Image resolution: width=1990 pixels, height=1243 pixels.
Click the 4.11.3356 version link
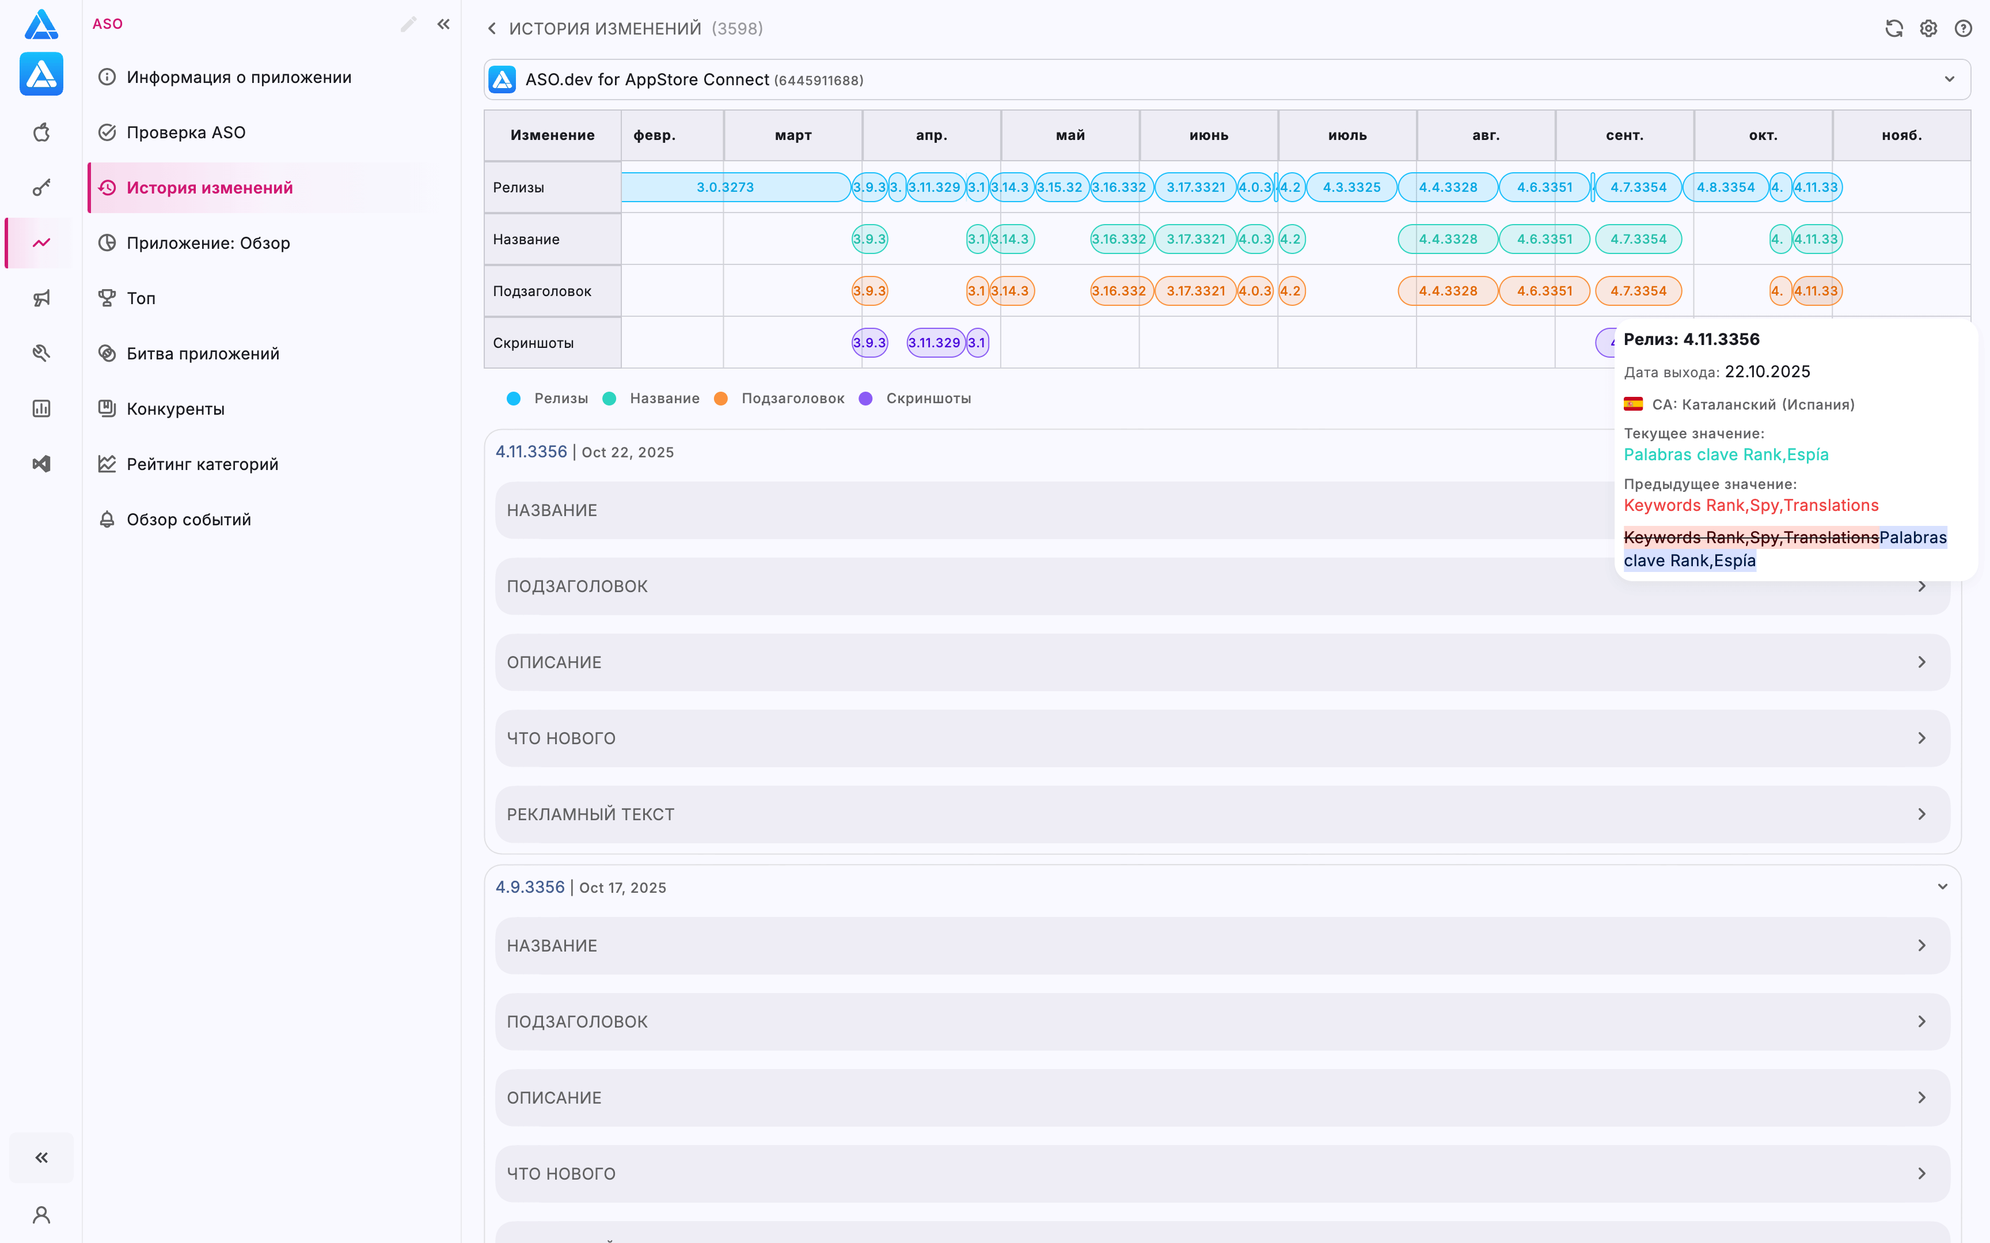click(x=531, y=452)
